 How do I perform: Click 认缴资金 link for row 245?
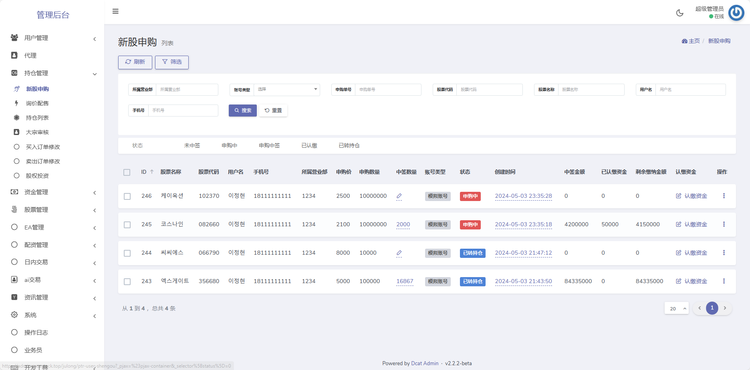click(692, 224)
